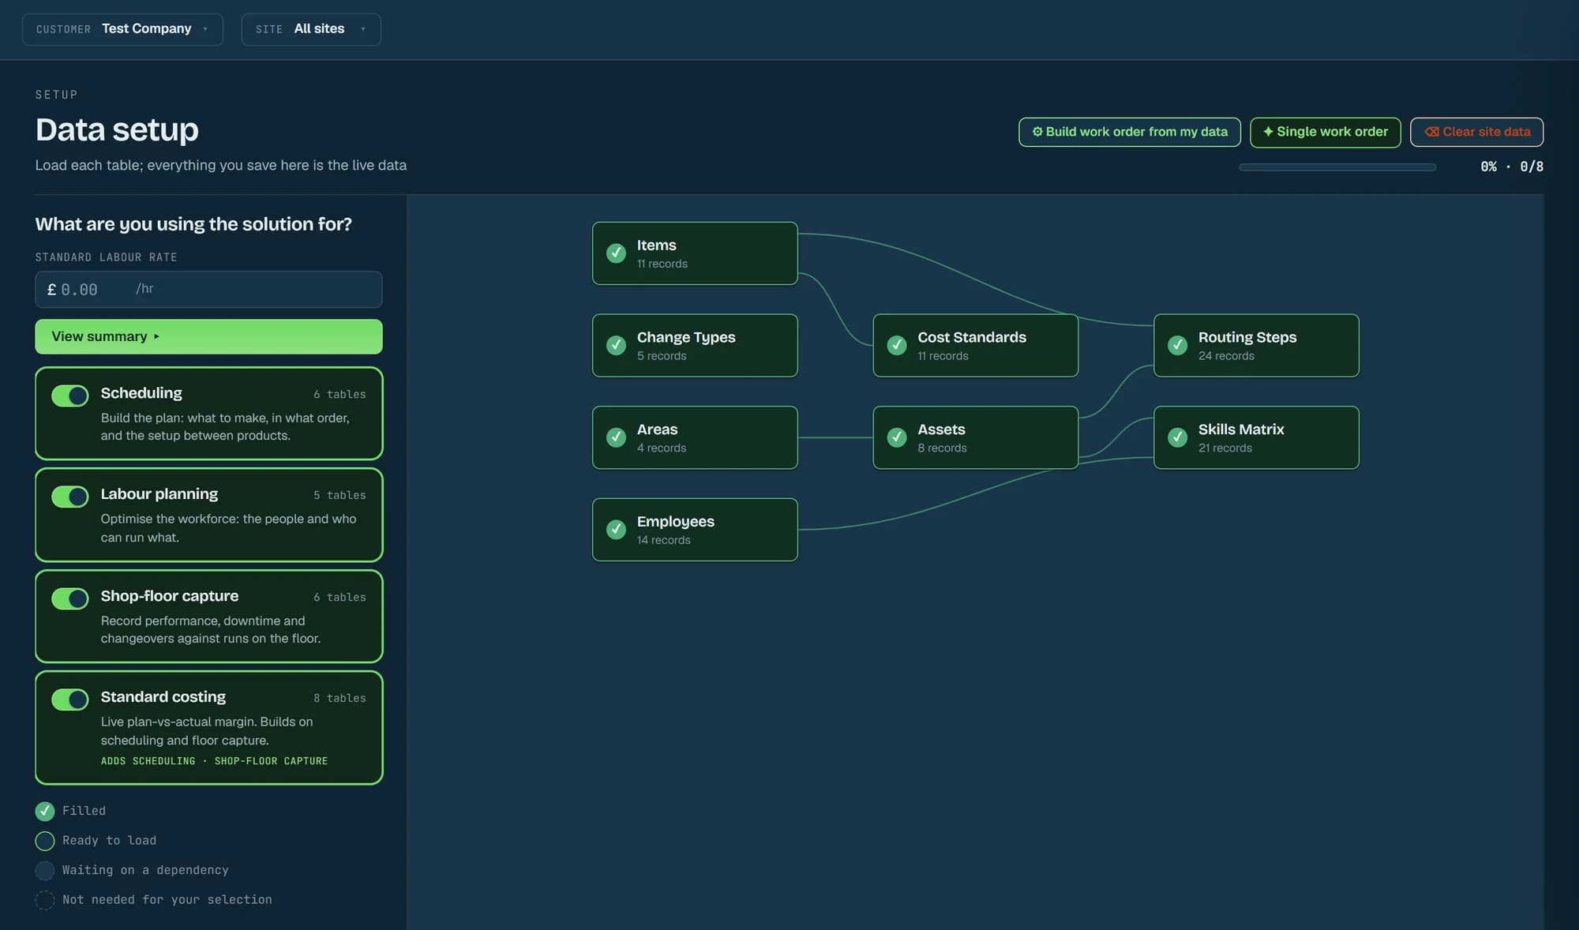The height and width of the screenshot is (930, 1579).
Task: Focus the standard labour rate field
Action: pyautogui.click(x=208, y=290)
